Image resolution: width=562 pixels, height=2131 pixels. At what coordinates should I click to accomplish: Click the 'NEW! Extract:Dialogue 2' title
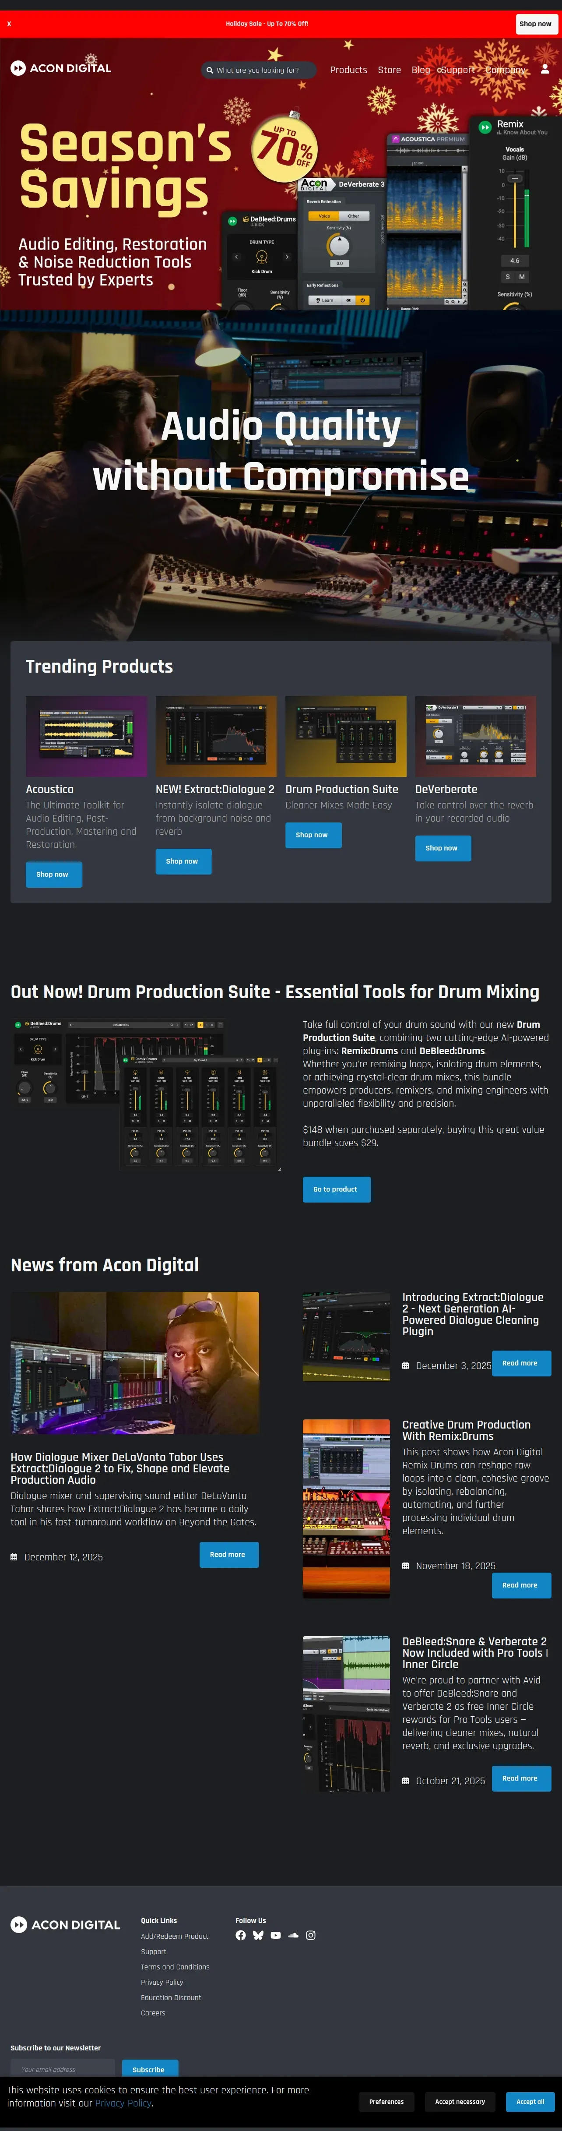[215, 789]
